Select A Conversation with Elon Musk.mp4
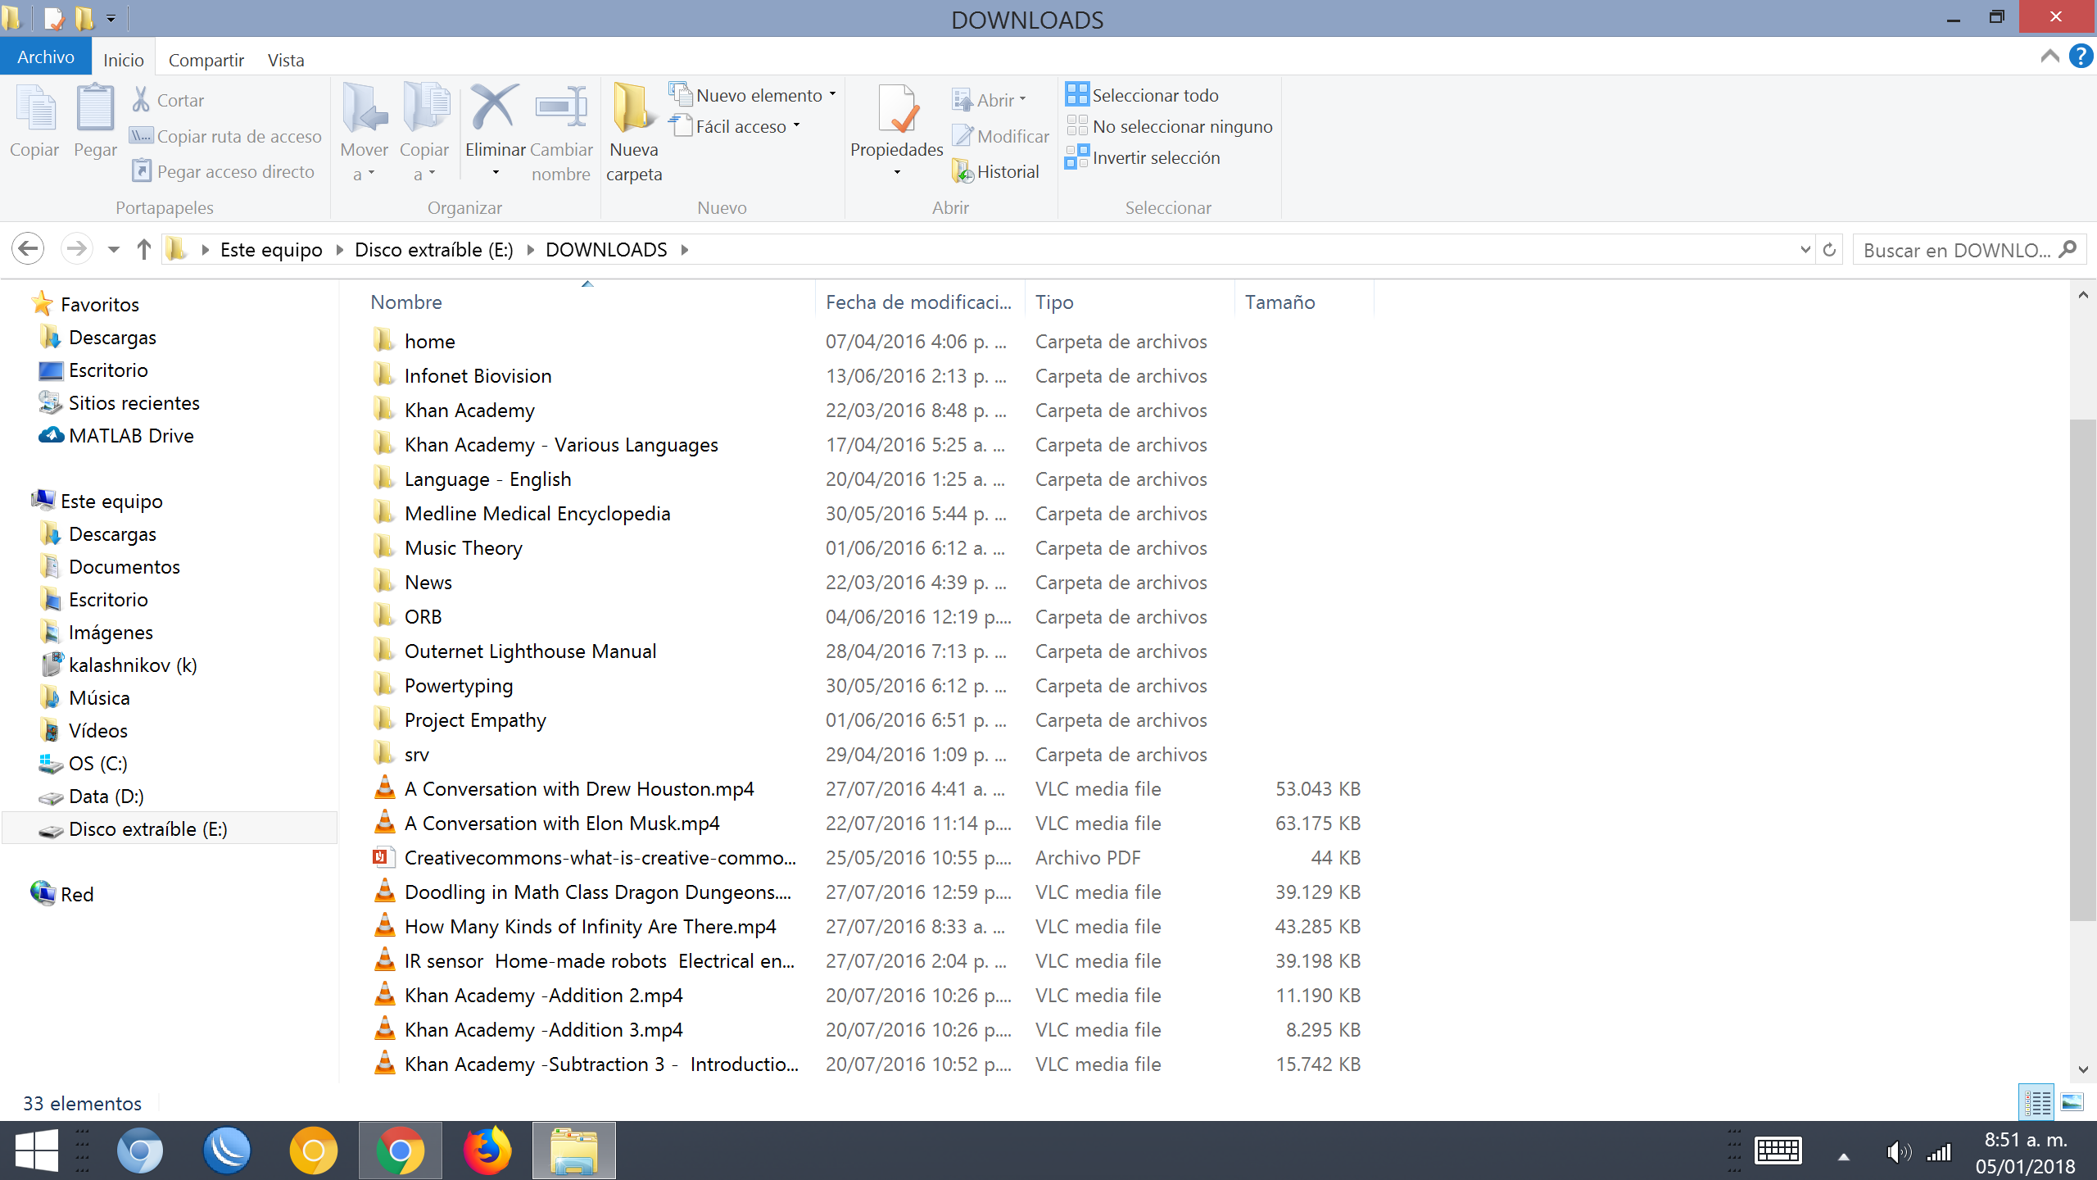The width and height of the screenshot is (2097, 1180). (x=562, y=823)
